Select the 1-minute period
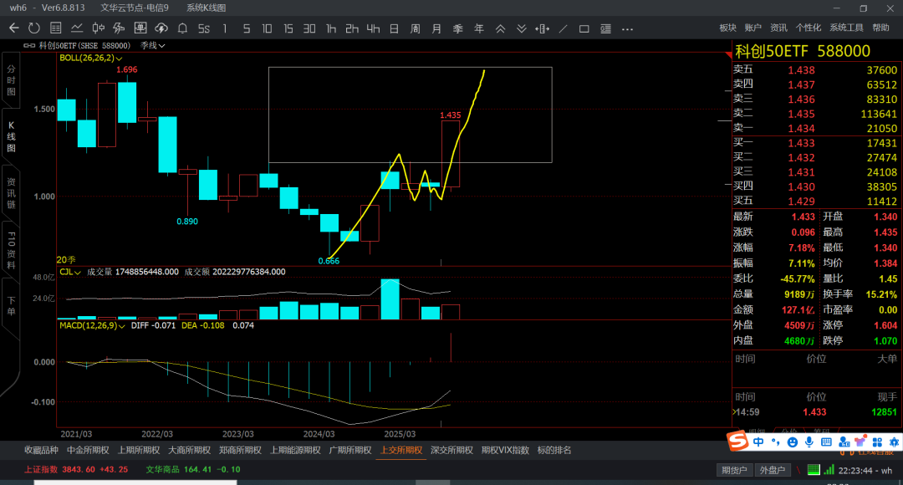 (225, 28)
